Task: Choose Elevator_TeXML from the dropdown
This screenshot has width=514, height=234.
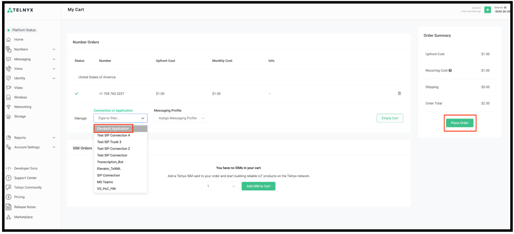Action: pos(120,168)
